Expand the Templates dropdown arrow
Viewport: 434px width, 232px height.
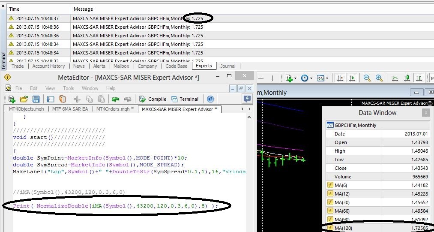click(327, 78)
